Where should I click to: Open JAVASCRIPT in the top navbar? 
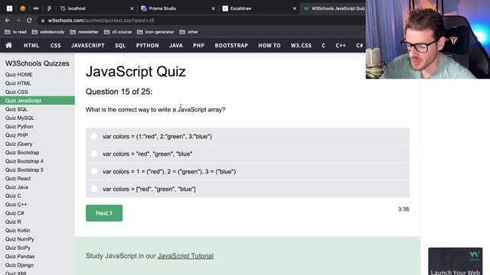click(88, 46)
